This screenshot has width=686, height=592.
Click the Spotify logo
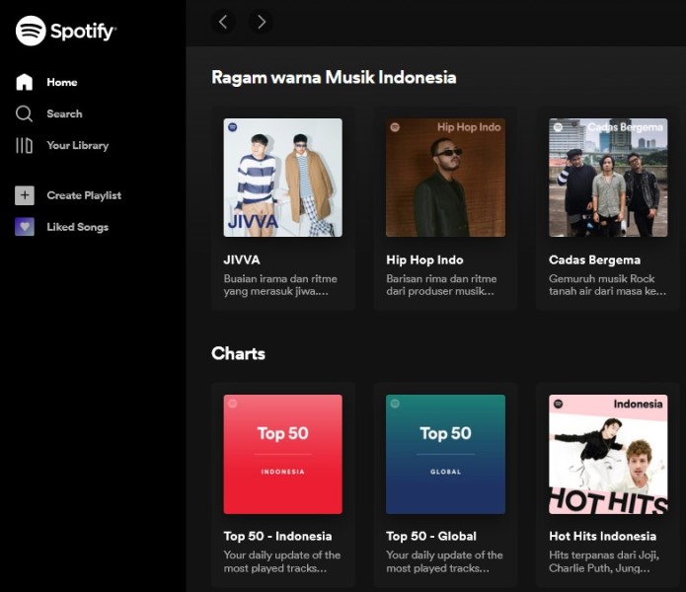[66, 31]
